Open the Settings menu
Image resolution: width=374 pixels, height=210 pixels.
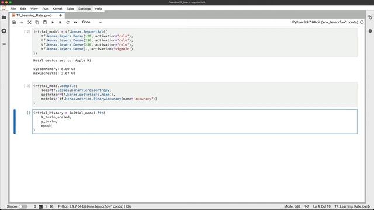coord(84,9)
